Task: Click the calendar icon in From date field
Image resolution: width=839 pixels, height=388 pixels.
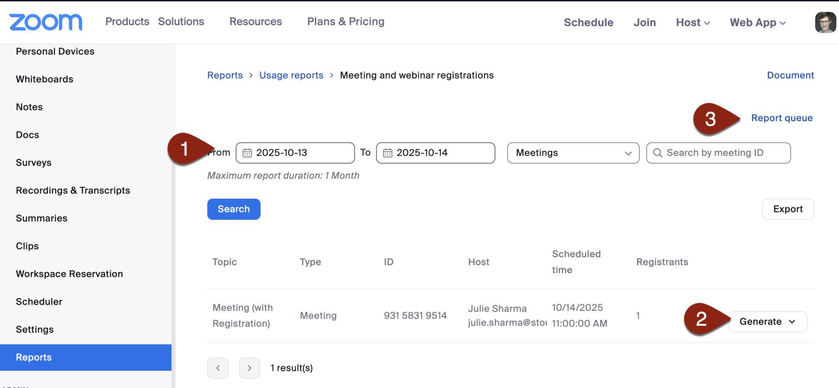Action: (247, 153)
